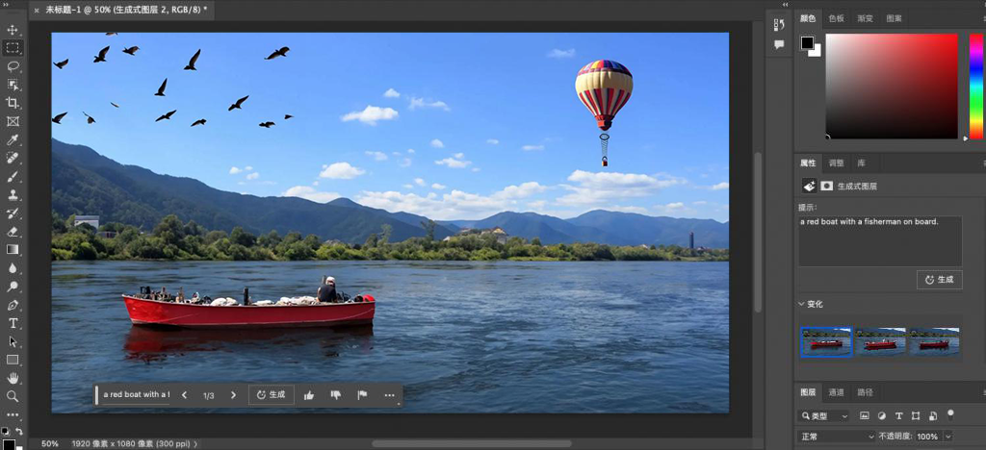Screen dimensions: 986x450
Task: Enable the pixel layer filter icon
Action: coord(865,416)
